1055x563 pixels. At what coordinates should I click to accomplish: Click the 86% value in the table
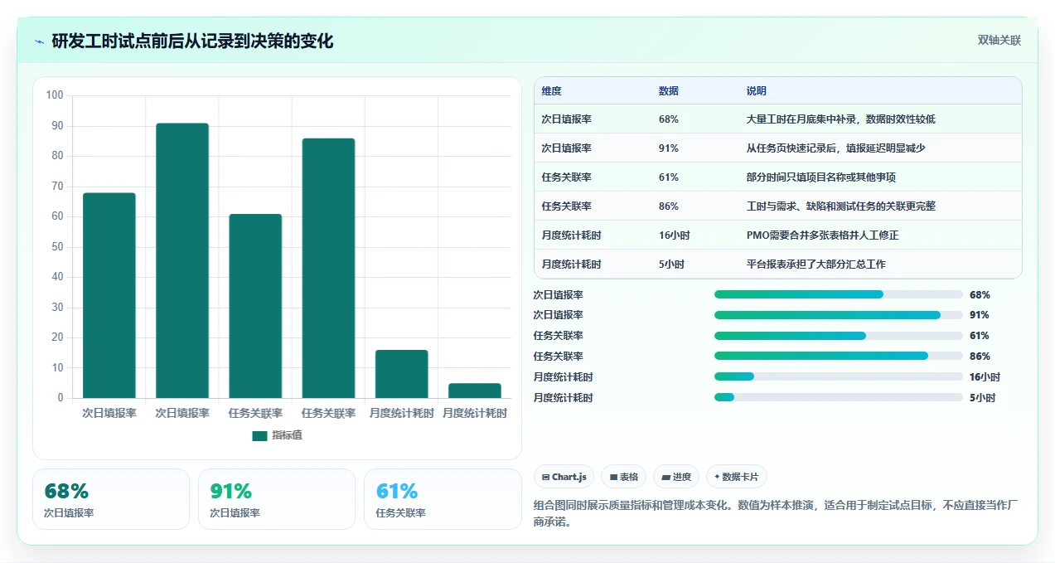pyautogui.click(x=669, y=206)
